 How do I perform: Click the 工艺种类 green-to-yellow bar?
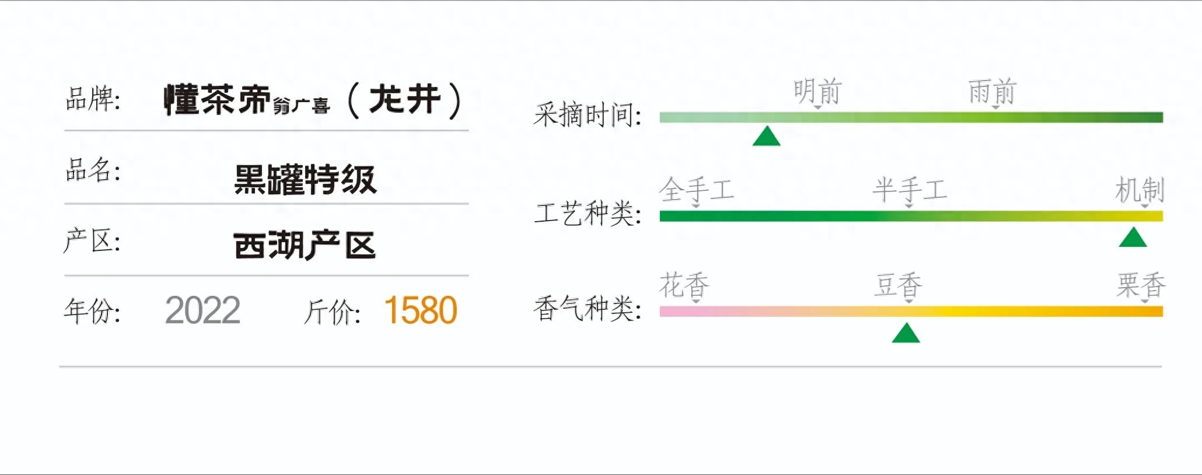[x=911, y=216]
